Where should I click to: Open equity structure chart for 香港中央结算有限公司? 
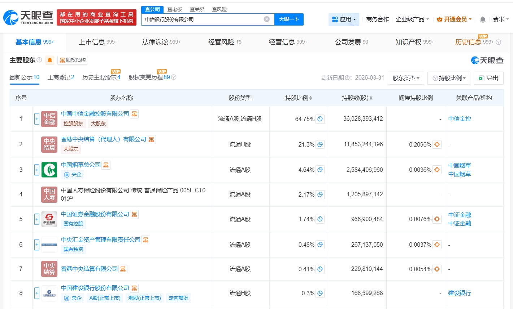click(x=123, y=269)
